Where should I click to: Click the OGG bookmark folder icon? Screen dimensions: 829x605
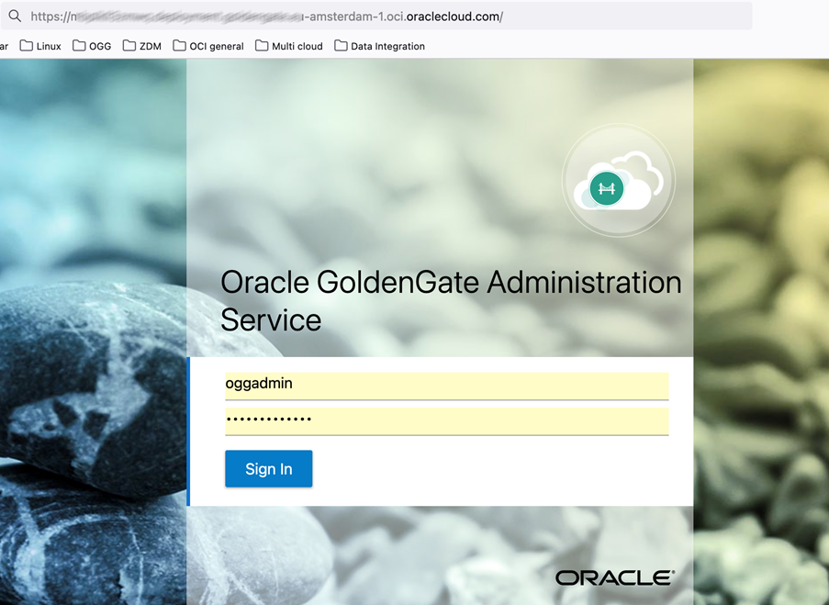coord(79,45)
